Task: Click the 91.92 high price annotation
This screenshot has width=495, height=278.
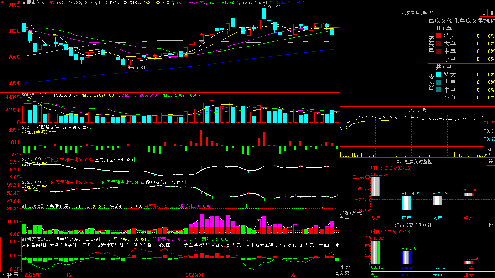Action: click(275, 7)
